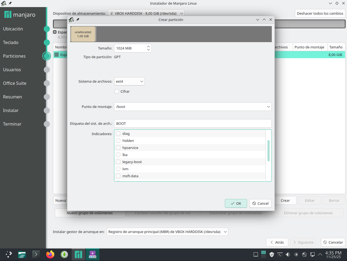Image resolution: width=347 pixels, height=261 pixels.
Task: Open the Sistema de archivos dropdown
Action: click(130, 81)
